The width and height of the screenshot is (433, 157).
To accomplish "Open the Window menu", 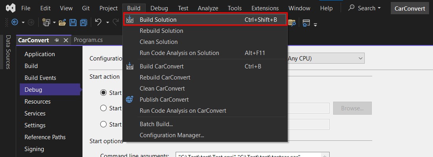I will pyautogui.click(x=299, y=8).
